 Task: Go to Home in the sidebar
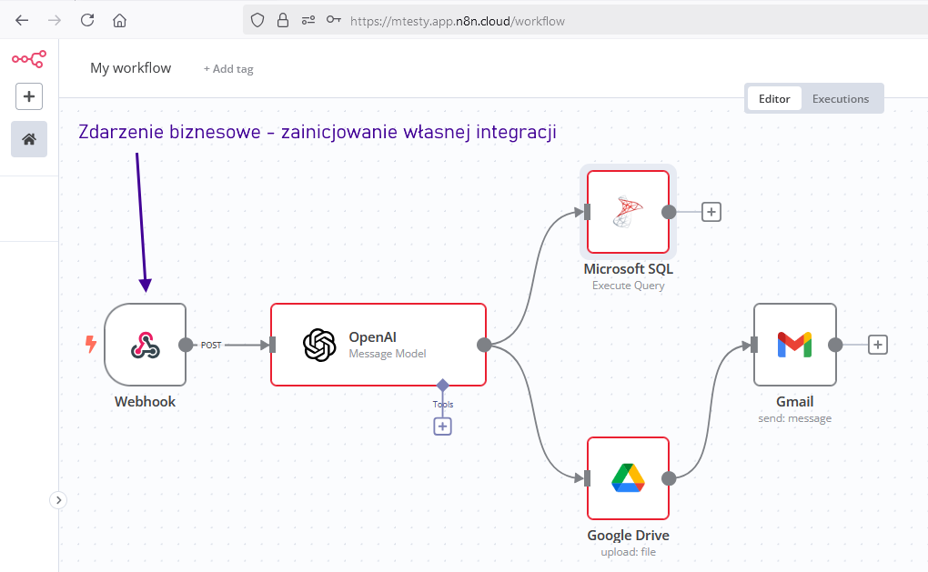click(29, 139)
